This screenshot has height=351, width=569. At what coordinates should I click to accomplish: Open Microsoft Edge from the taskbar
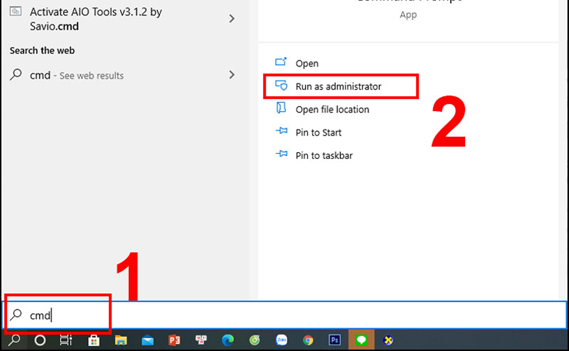(228, 340)
